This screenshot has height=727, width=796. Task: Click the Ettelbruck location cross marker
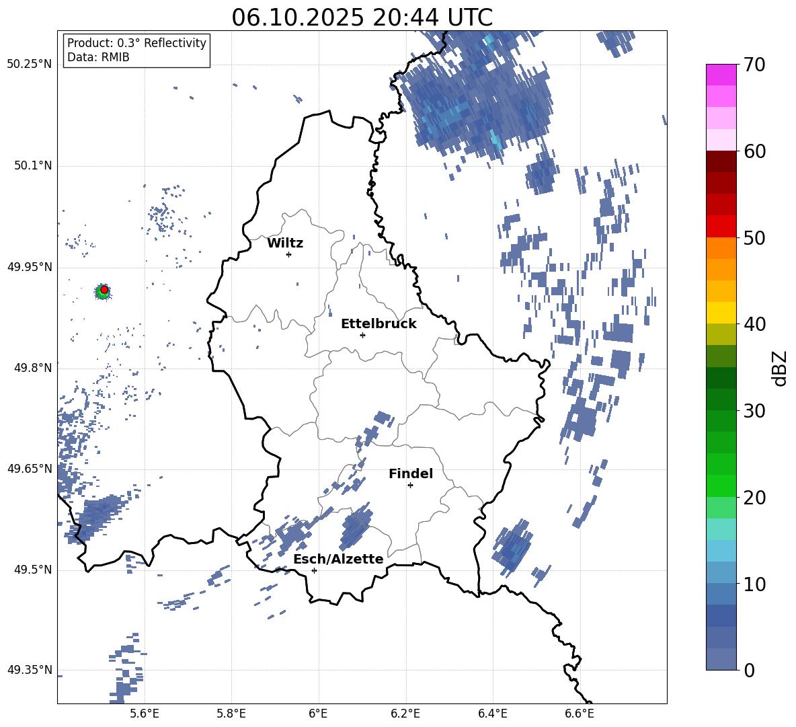362,335
